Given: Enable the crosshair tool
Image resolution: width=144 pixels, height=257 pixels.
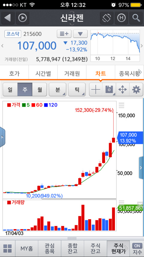Looking at the screenshot, I should (x=96, y=89).
